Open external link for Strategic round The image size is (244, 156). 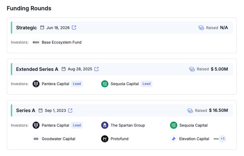pyautogui.click(x=74, y=28)
